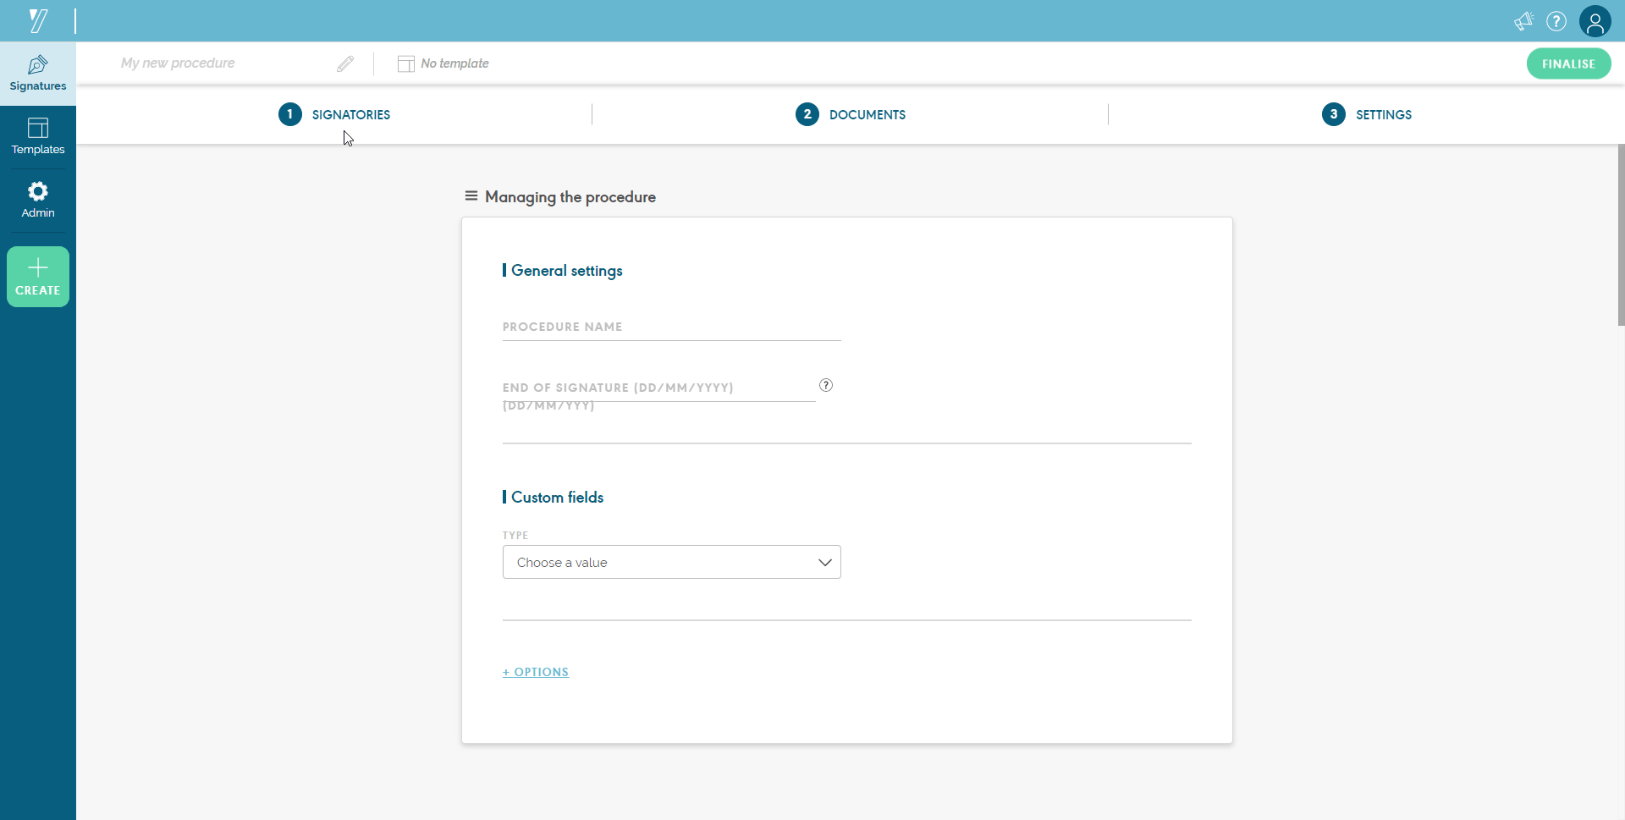Go to step 1 SIGNATORIES
Viewport: 1625px width, 820px height.
click(334, 114)
